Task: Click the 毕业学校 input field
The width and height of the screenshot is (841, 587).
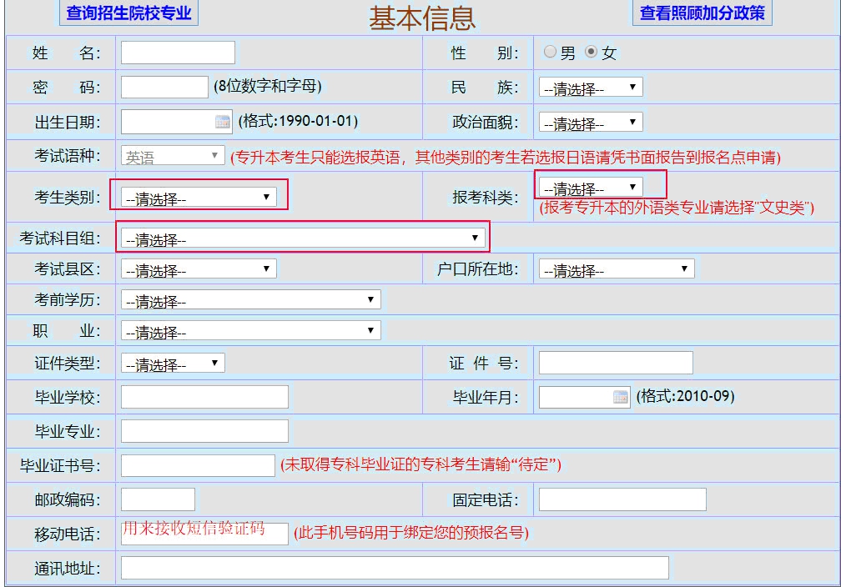Action: (204, 397)
